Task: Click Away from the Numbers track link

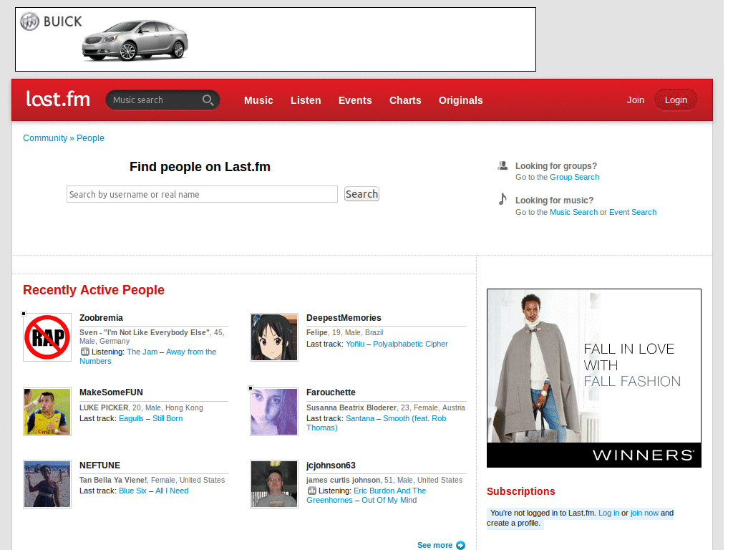Action: tap(147, 357)
